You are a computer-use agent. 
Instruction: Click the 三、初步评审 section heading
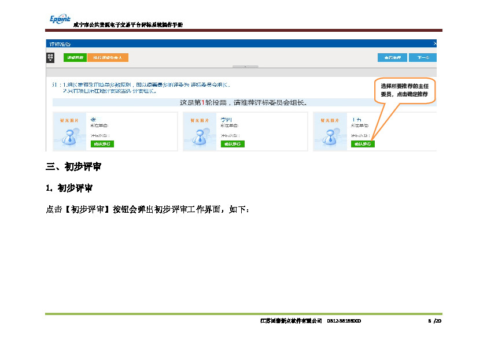click(x=74, y=167)
